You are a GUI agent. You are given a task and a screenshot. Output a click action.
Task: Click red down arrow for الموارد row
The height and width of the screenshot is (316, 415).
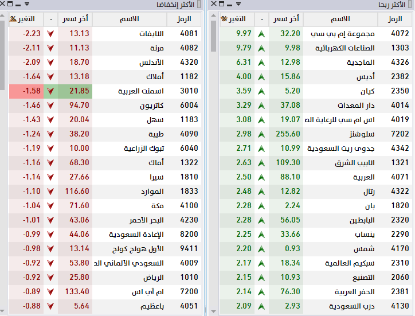[50, 192]
